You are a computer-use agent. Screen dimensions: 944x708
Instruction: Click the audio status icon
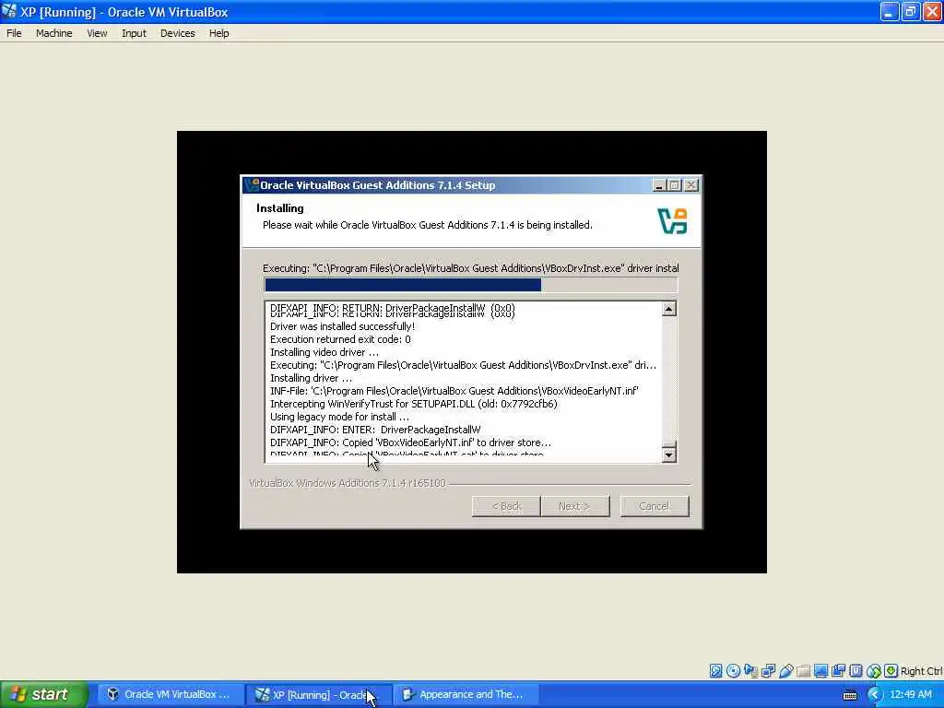click(750, 671)
